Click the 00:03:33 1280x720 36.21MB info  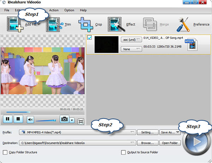(163, 47)
